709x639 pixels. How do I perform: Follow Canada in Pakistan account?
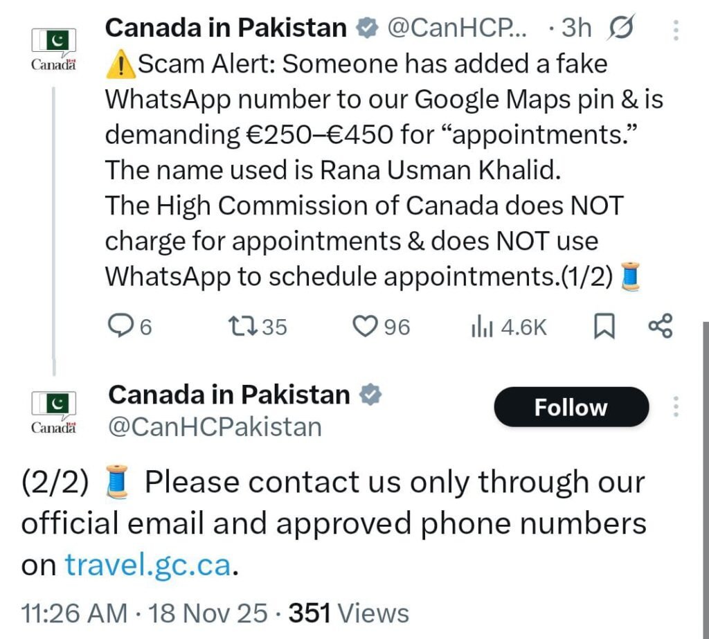coord(571,407)
